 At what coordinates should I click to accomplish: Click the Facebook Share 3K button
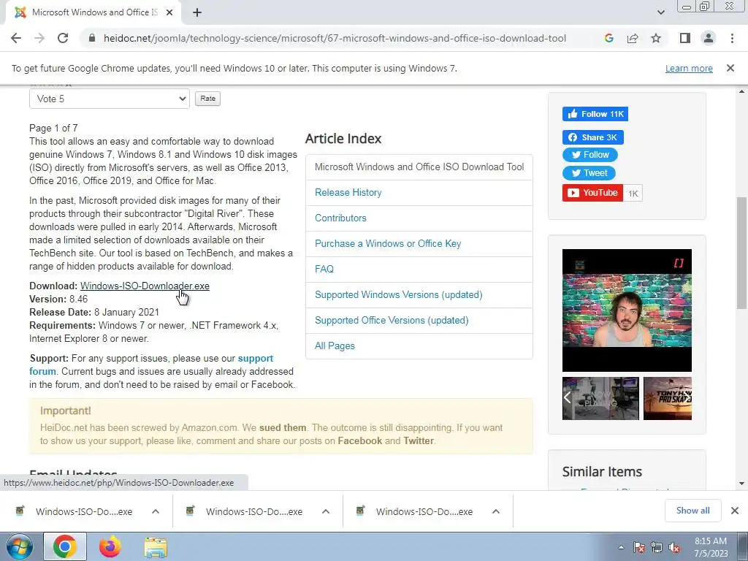point(592,137)
